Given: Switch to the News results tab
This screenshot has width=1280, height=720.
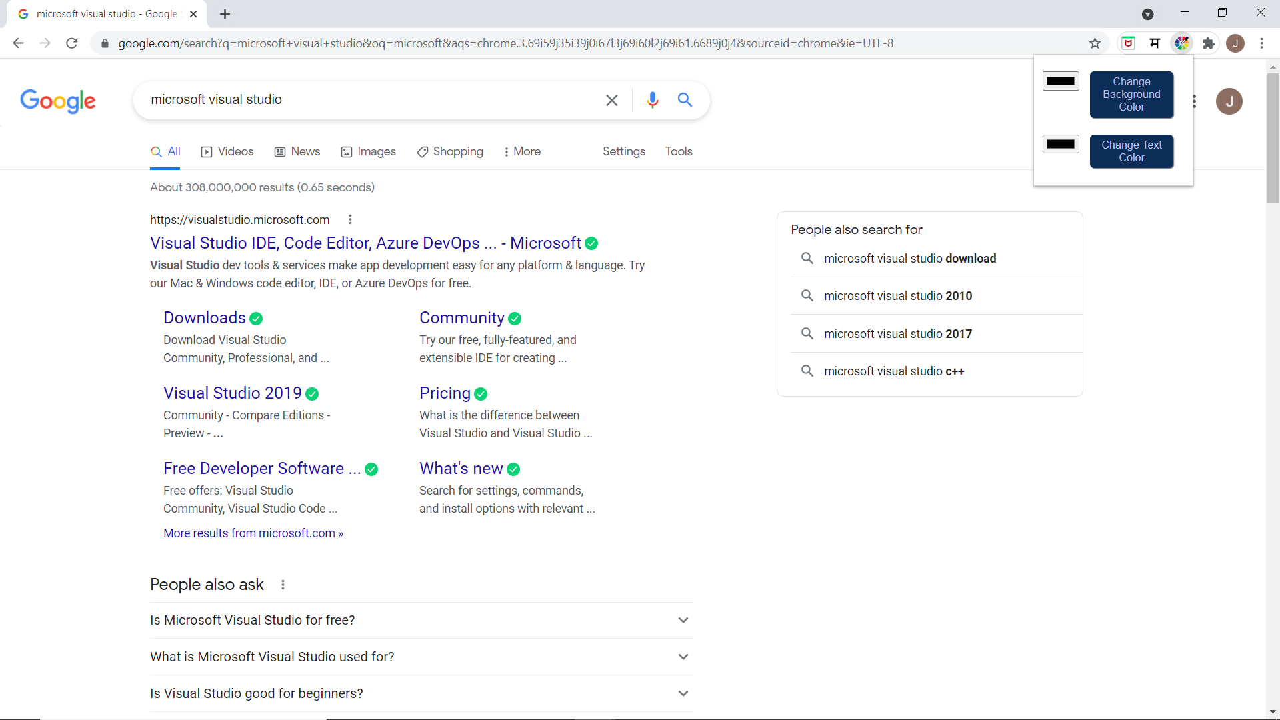Looking at the screenshot, I should tap(297, 152).
